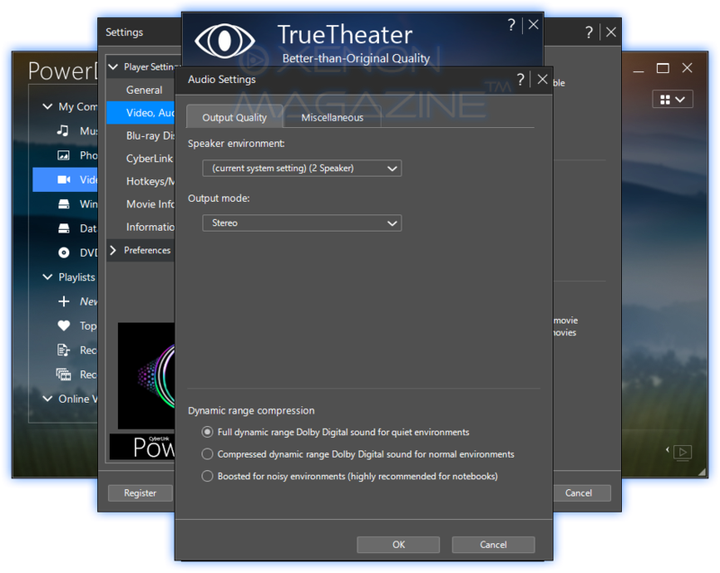The width and height of the screenshot is (720, 573).
Task: Click the DVD disc icon in PowerDVD sidebar
Action: click(x=64, y=252)
